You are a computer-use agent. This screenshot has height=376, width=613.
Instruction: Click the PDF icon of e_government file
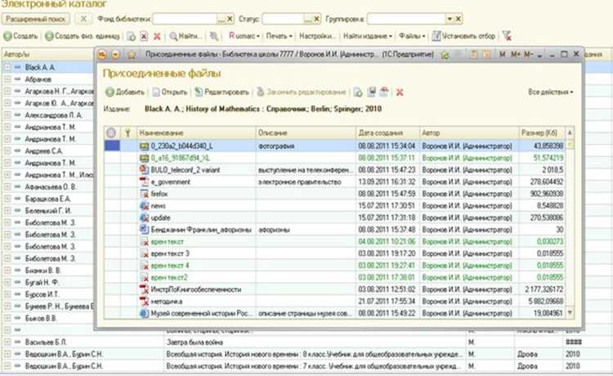click(144, 181)
